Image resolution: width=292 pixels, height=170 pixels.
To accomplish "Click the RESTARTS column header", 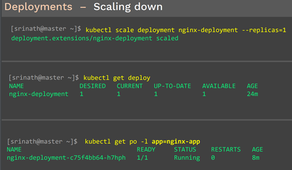I will click(x=226, y=150).
